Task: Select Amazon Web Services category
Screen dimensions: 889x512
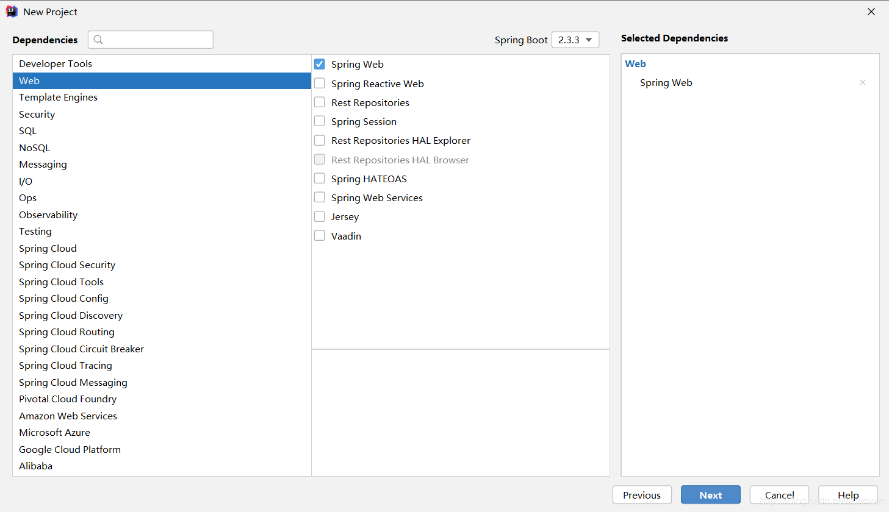Action: [162, 416]
